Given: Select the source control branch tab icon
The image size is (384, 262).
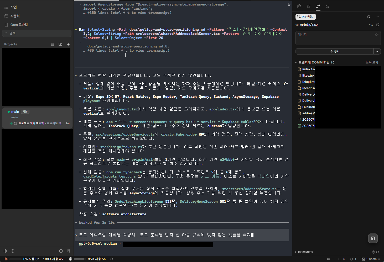Looking at the screenshot, I should (x=318, y=6).
